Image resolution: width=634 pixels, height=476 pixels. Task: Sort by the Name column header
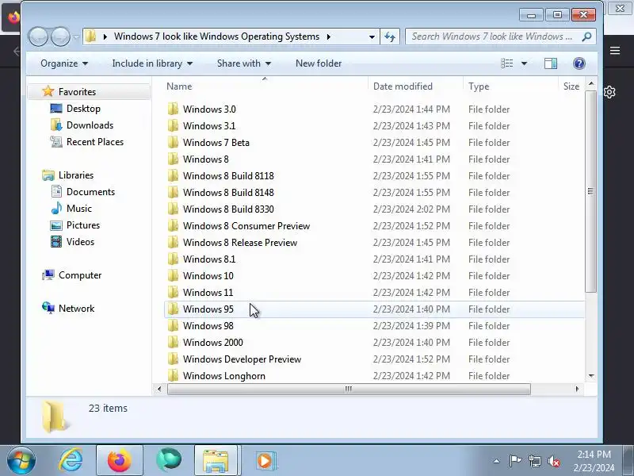179,86
